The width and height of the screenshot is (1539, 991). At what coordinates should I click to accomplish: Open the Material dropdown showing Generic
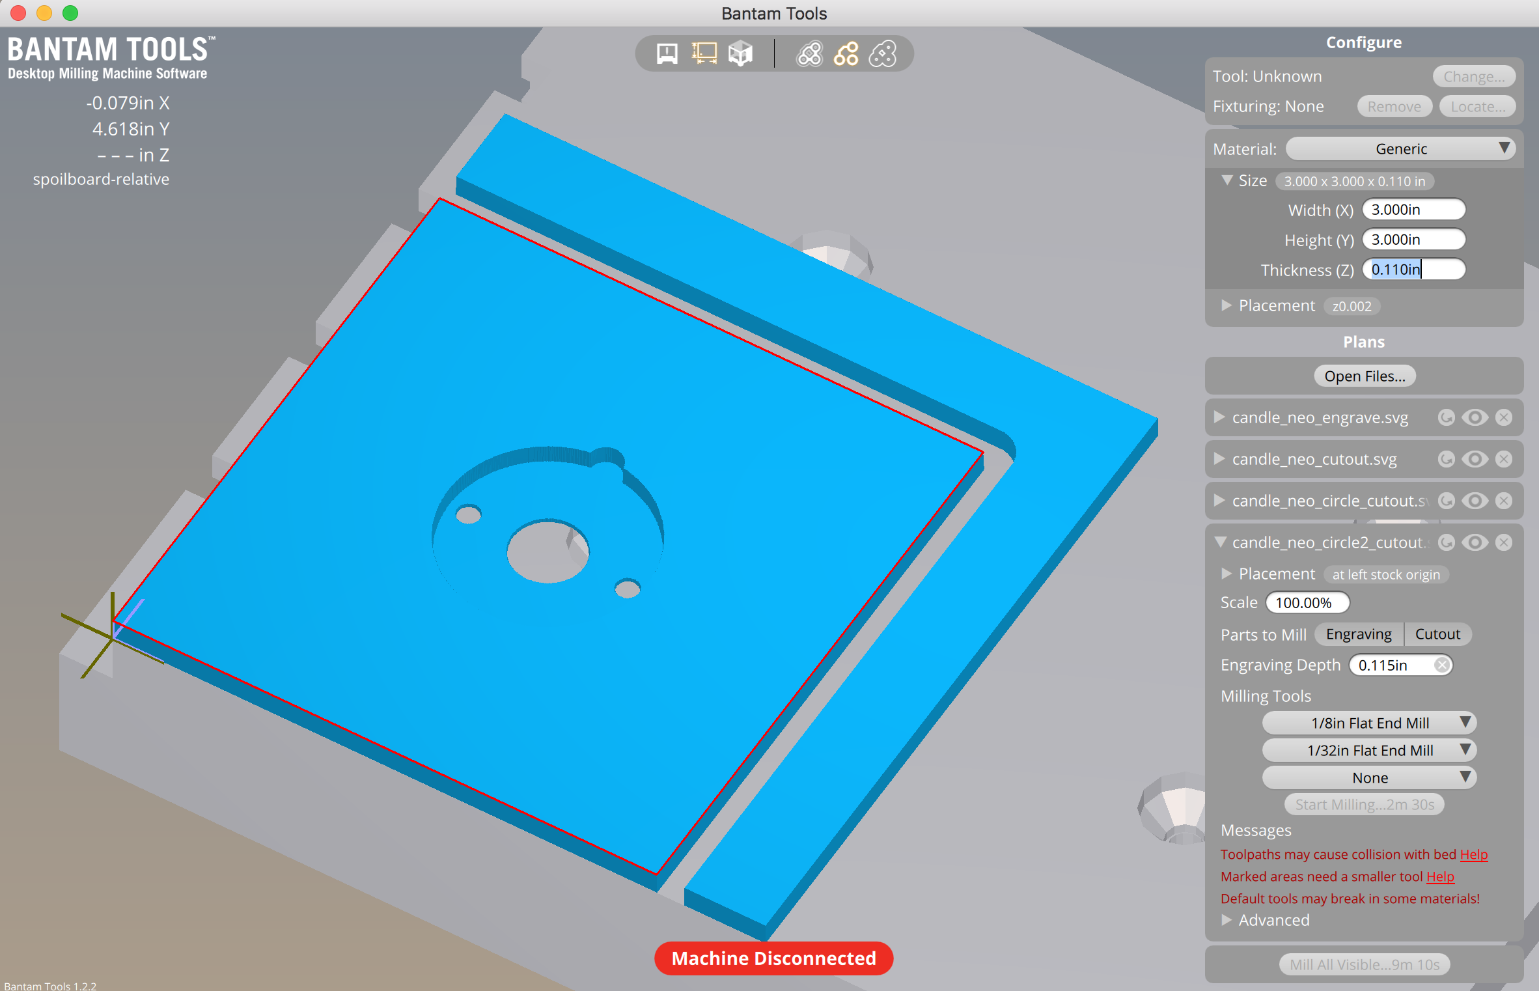pos(1401,149)
